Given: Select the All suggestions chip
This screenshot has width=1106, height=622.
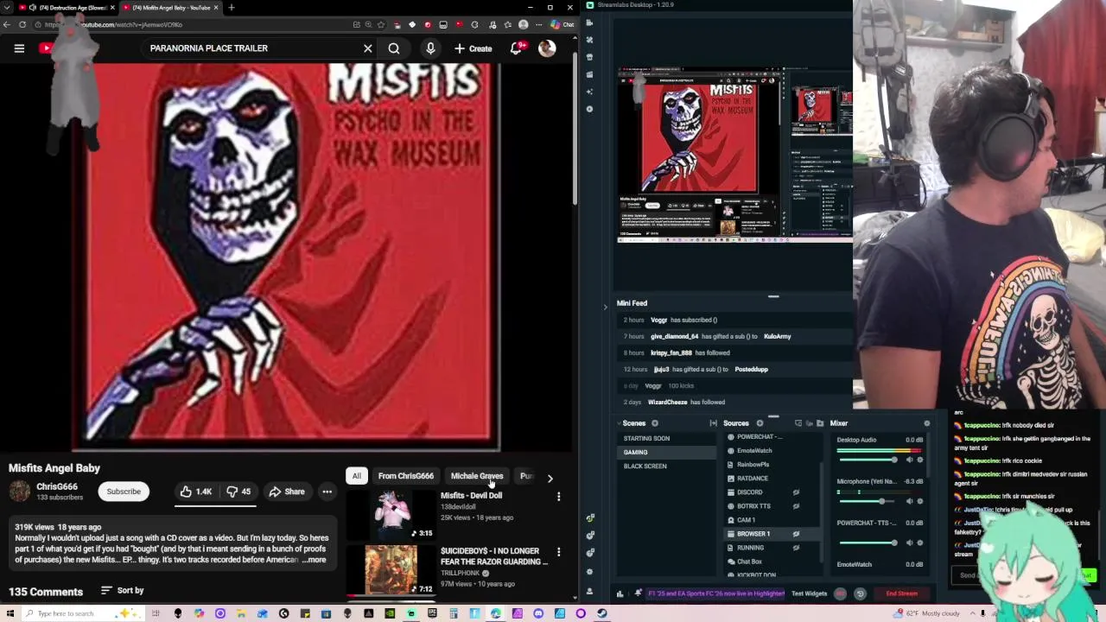Looking at the screenshot, I should 356,476.
